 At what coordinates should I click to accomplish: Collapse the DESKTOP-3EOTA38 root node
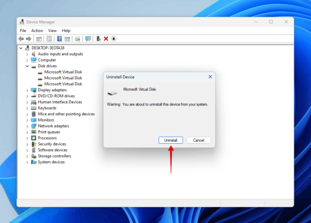pos(21,48)
